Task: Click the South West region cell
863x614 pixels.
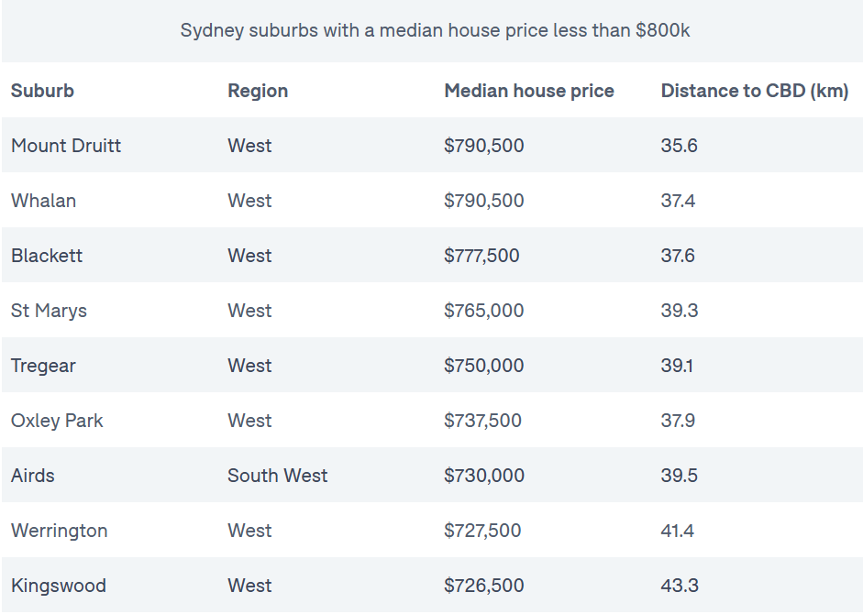Action: pyautogui.click(x=277, y=476)
